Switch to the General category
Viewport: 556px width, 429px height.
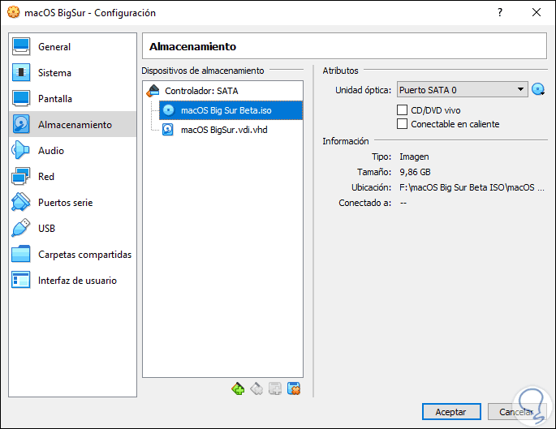point(54,47)
